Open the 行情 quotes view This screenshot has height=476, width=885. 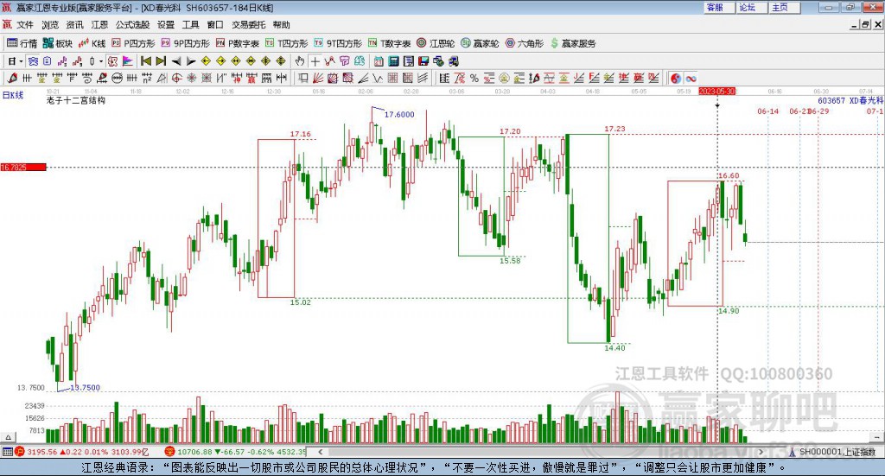pyautogui.click(x=22, y=43)
